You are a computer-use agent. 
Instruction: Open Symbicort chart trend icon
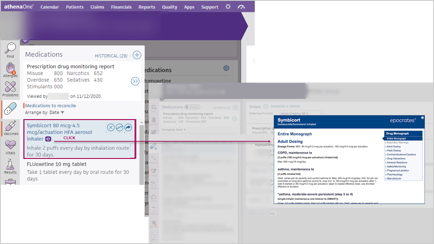coord(119,127)
